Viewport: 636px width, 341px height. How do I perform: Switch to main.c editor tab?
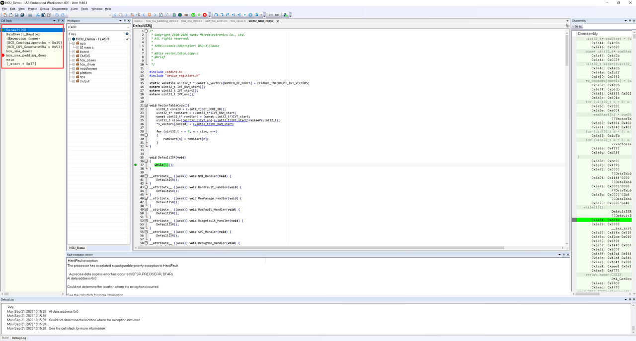(x=138, y=21)
